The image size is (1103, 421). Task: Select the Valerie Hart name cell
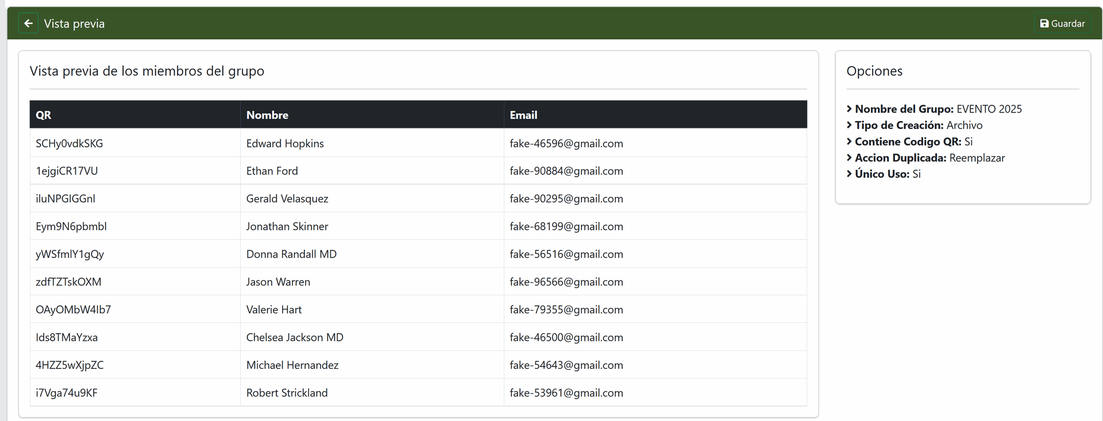[274, 310]
